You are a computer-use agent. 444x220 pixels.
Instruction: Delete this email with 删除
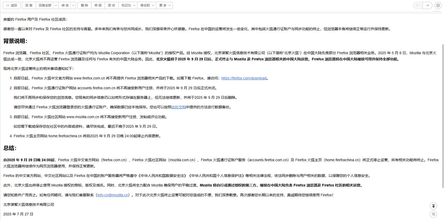click(x=84, y=5)
